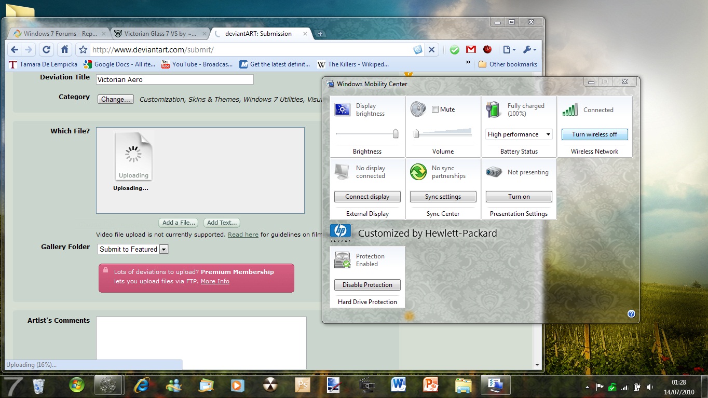The height and width of the screenshot is (398, 708).
Task: Follow the Read here guidelines link
Action: [x=243, y=235]
